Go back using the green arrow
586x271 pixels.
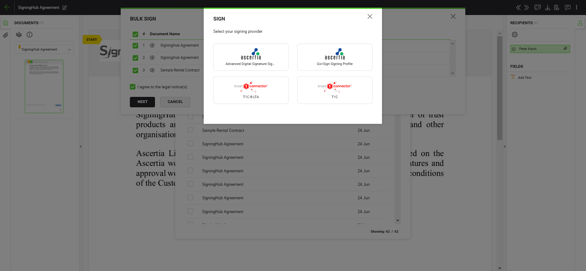[7, 7]
